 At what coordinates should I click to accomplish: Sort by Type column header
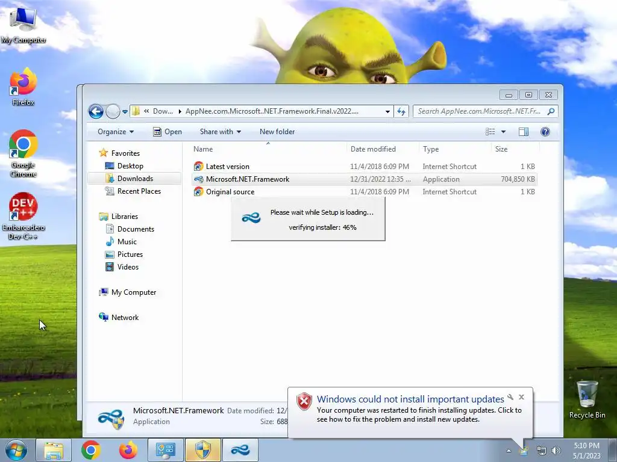[431, 149]
